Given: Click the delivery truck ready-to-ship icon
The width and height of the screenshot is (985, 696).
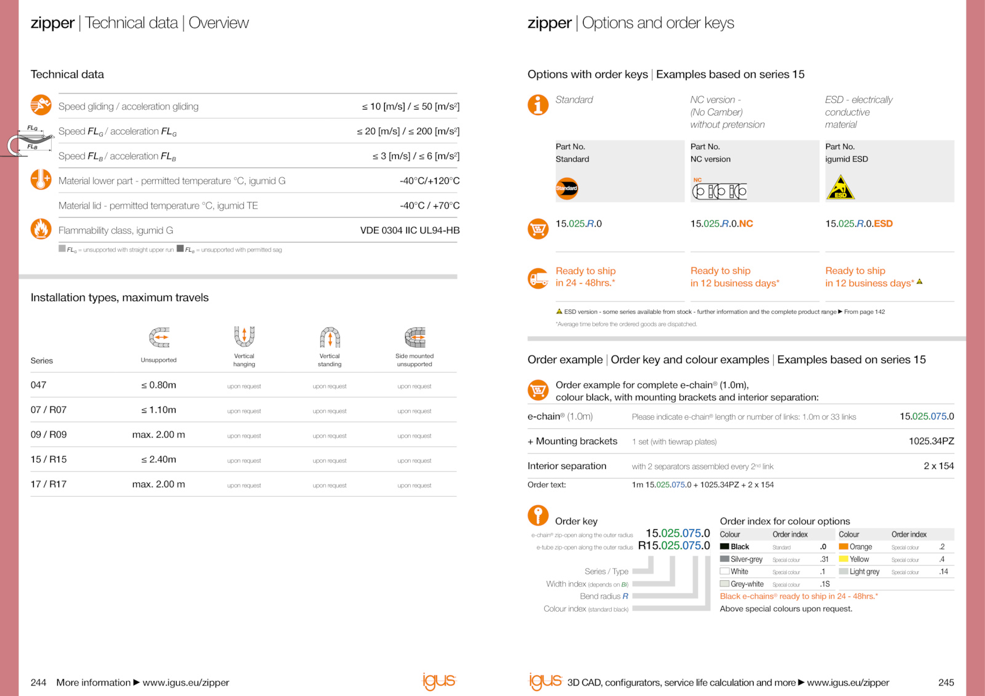Looking at the screenshot, I should [x=537, y=278].
